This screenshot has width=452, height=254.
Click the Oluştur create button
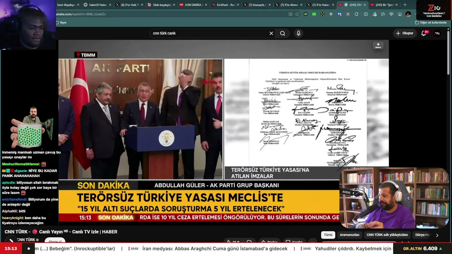405,33
